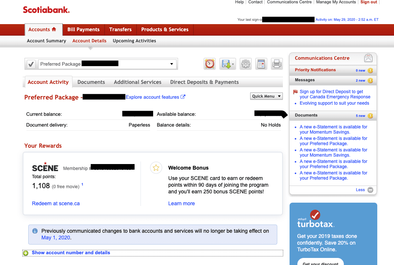Select the save/download activity icon
The image size is (394, 265).
click(x=227, y=64)
